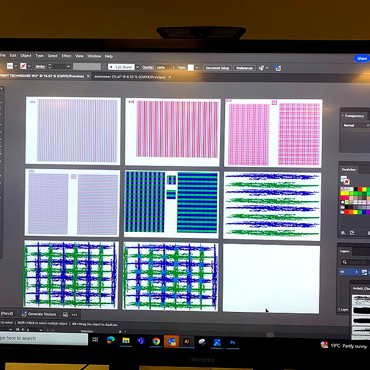The image size is (370, 370).
Task: Click the generative icon right of Preferences
Action: point(278,68)
